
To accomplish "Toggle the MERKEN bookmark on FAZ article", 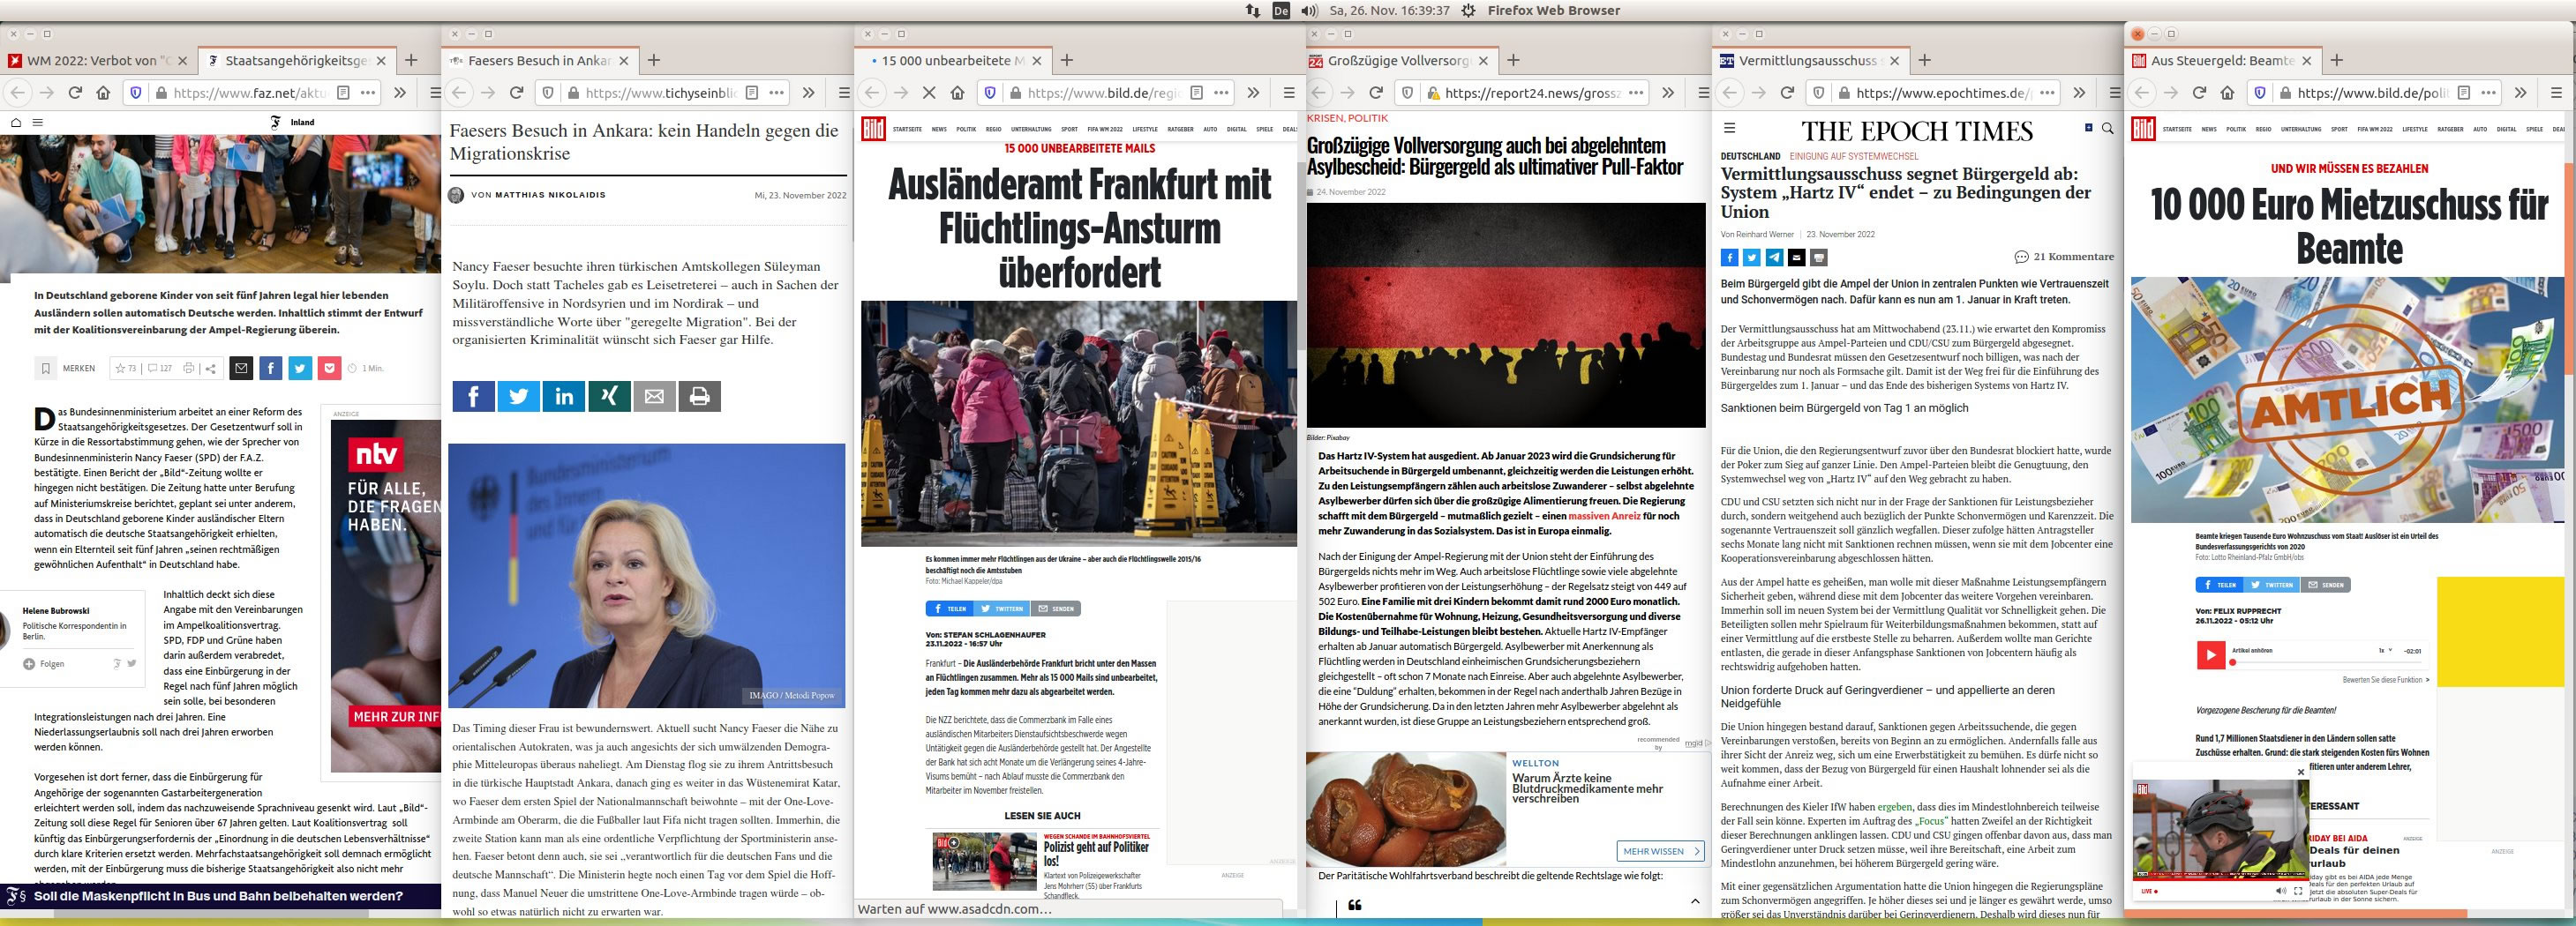I will 46,369.
